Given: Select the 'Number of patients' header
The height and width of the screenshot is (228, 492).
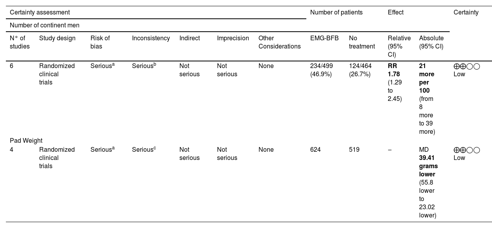Looking at the screenshot, I should pos(336,13).
